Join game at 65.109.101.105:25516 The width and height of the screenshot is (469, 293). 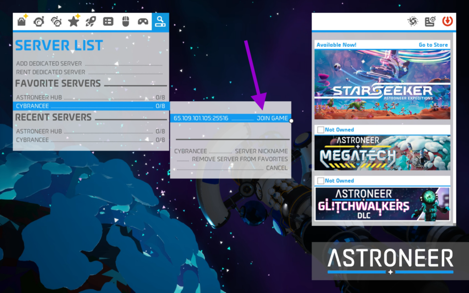click(x=231, y=118)
